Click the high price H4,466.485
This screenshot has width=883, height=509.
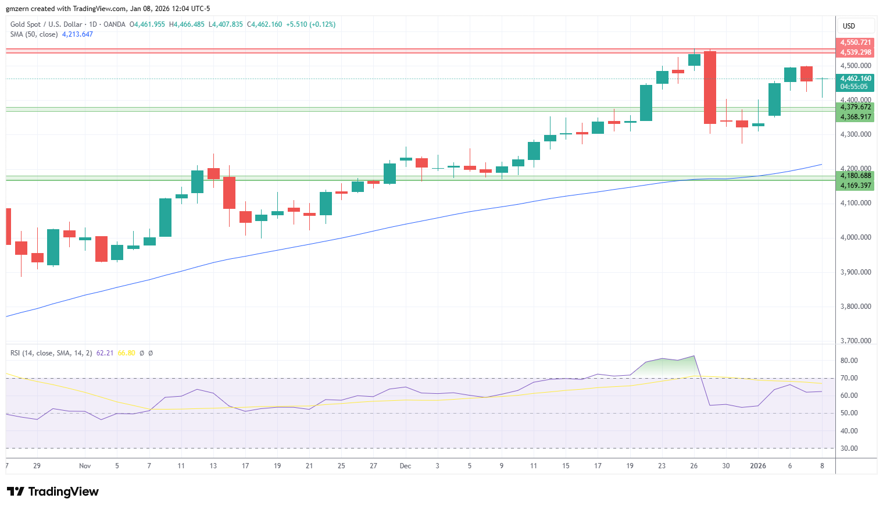tap(187, 24)
